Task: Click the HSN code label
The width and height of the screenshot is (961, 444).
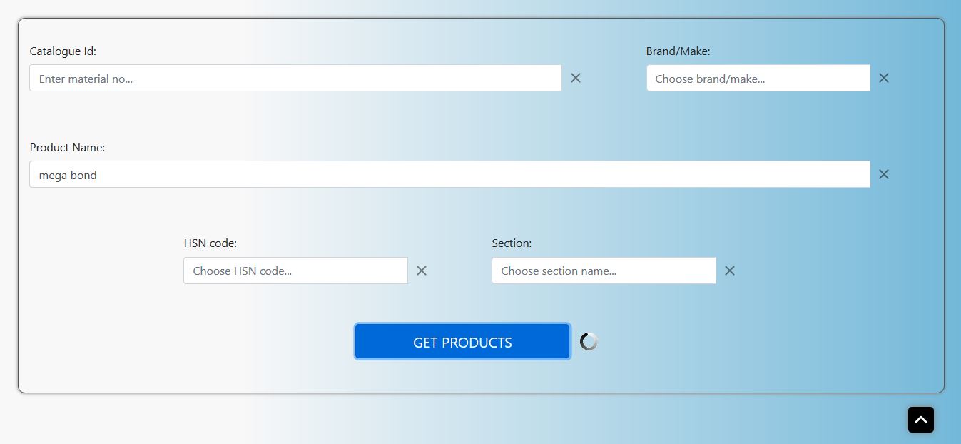Action: point(210,243)
